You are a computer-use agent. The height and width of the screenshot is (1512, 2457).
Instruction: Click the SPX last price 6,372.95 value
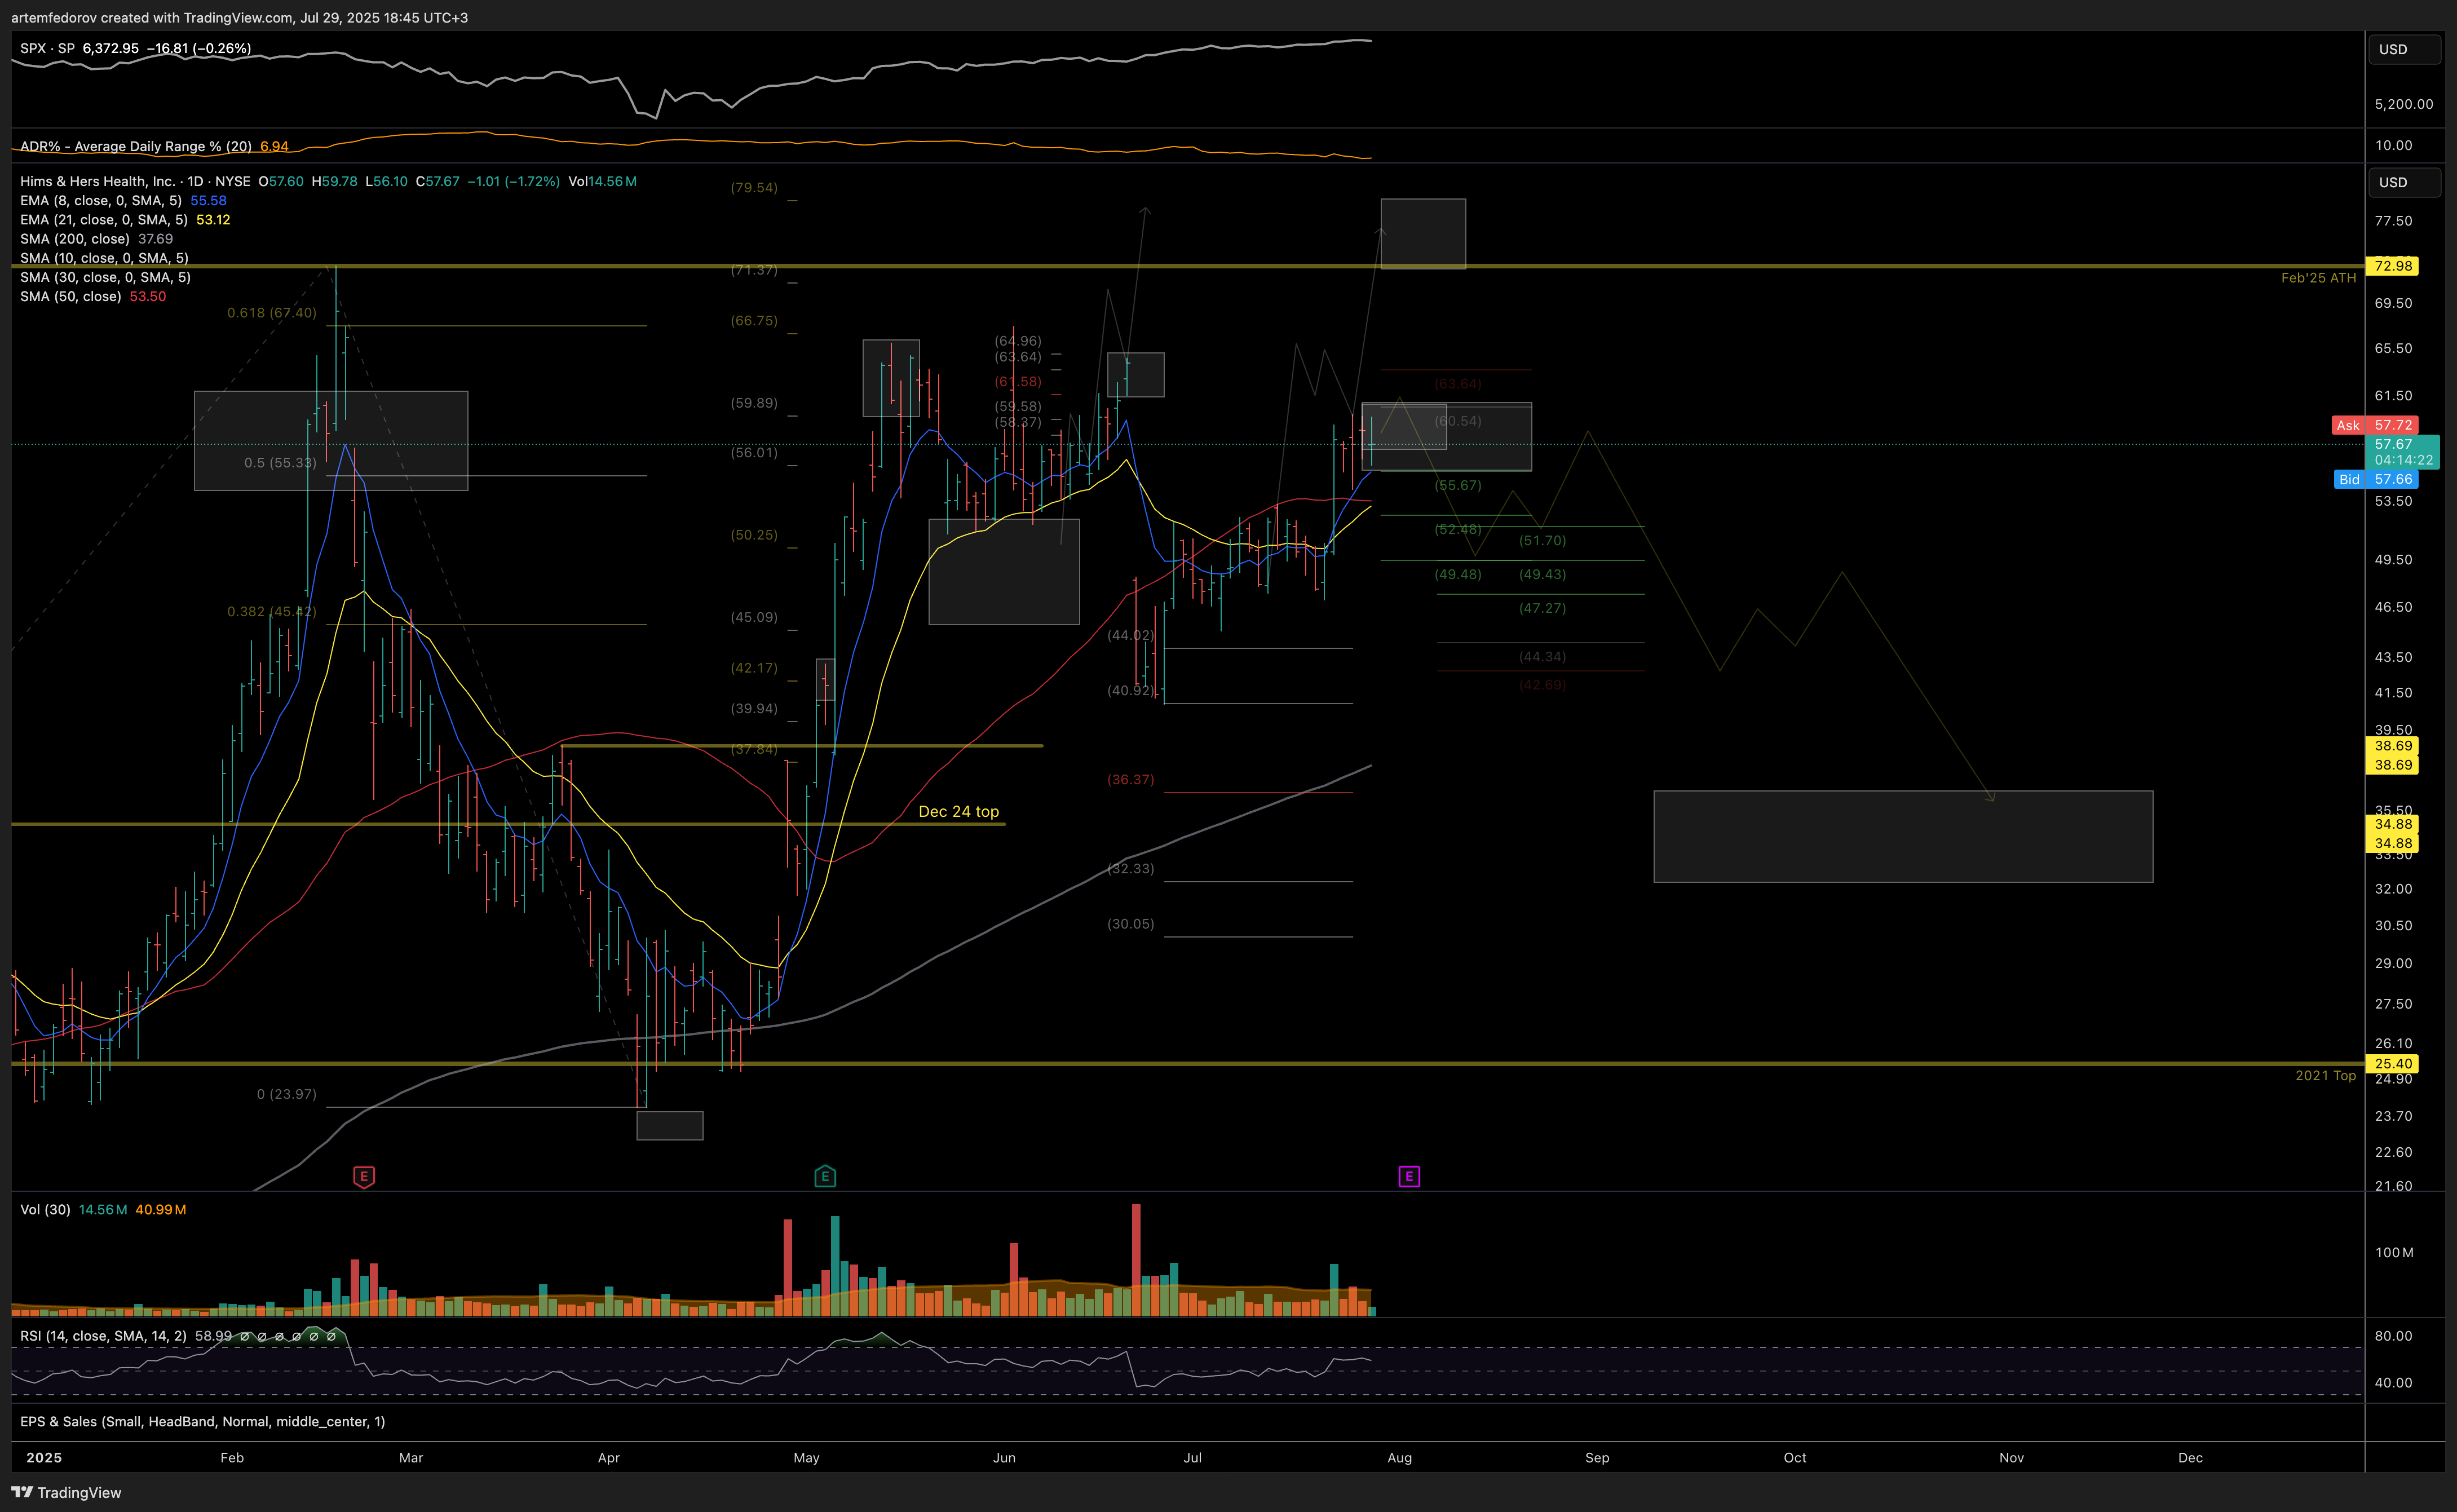coord(111,48)
